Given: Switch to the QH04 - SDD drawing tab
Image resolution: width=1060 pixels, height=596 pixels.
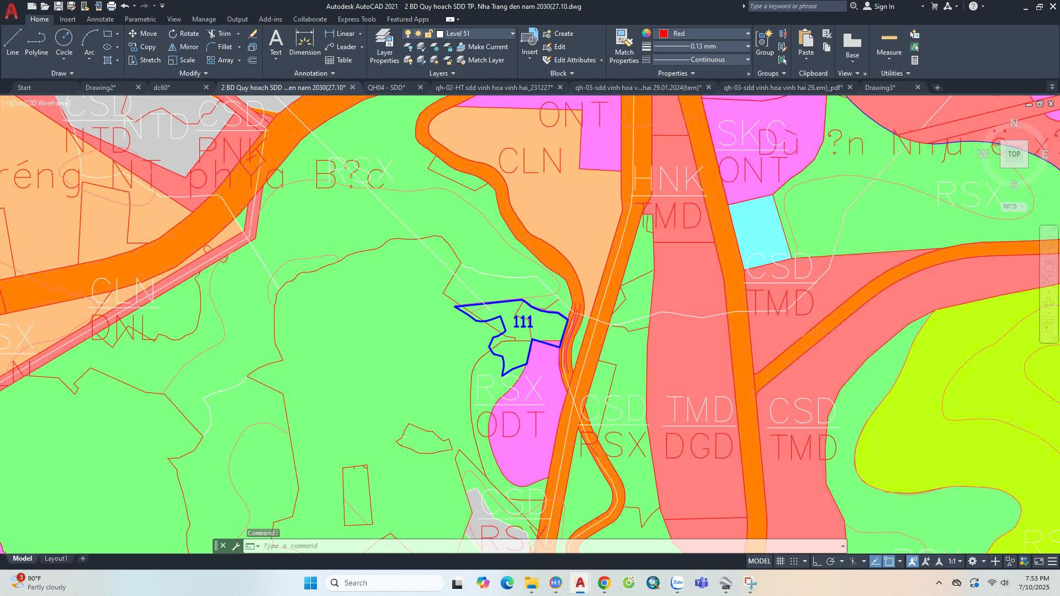Looking at the screenshot, I should 386,88.
